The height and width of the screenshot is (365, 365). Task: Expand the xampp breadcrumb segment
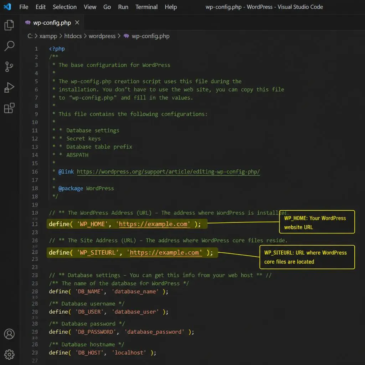[x=48, y=36]
